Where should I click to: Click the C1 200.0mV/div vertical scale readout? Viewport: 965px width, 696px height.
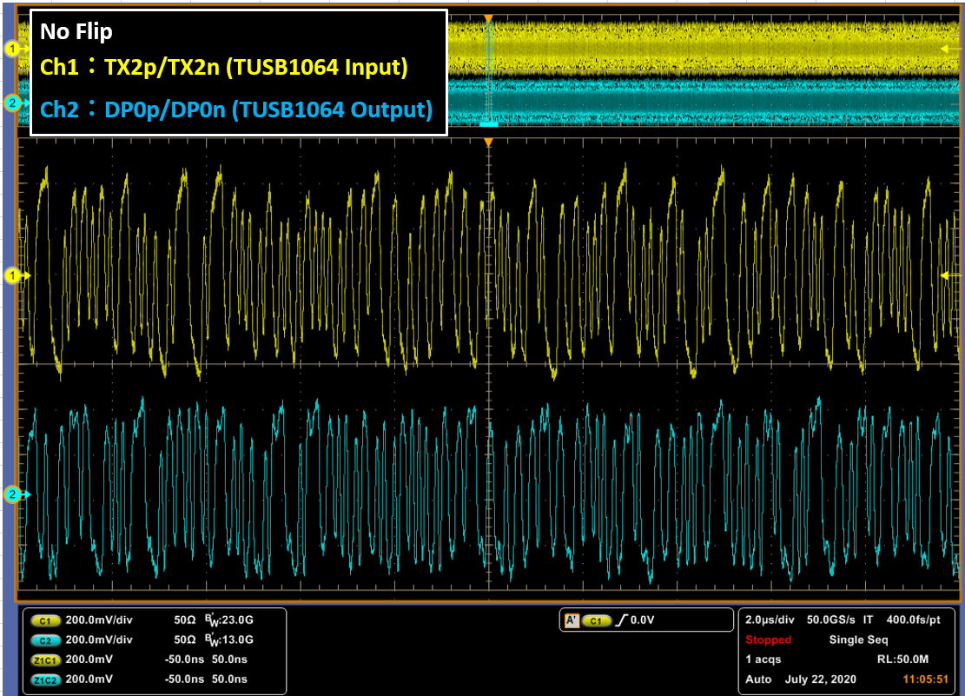click(100, 621)
